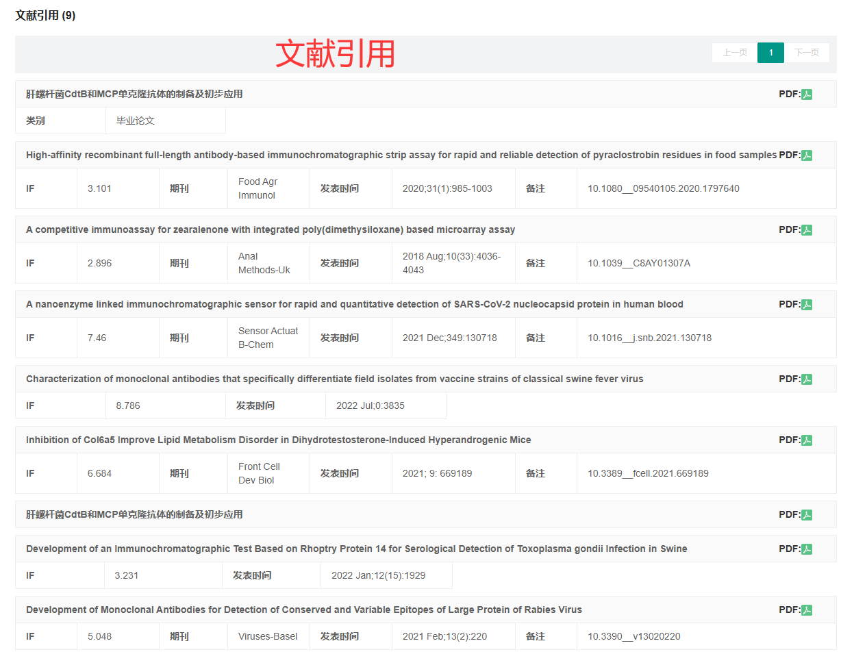Select page 1 in the pagination
This screenshot has height=652, width=841.
(x=770, y=53)
